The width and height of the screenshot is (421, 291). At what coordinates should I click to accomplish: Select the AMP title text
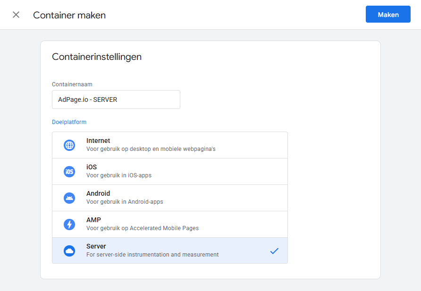[x=93, y=220]
